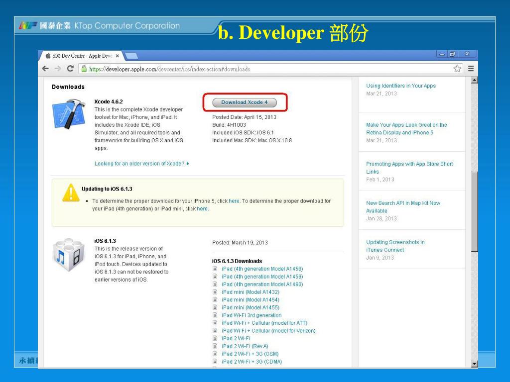Screen dimensions: 510x382
Task: Bookmark the page with the star icon
Action: click(x=457, y=69)
